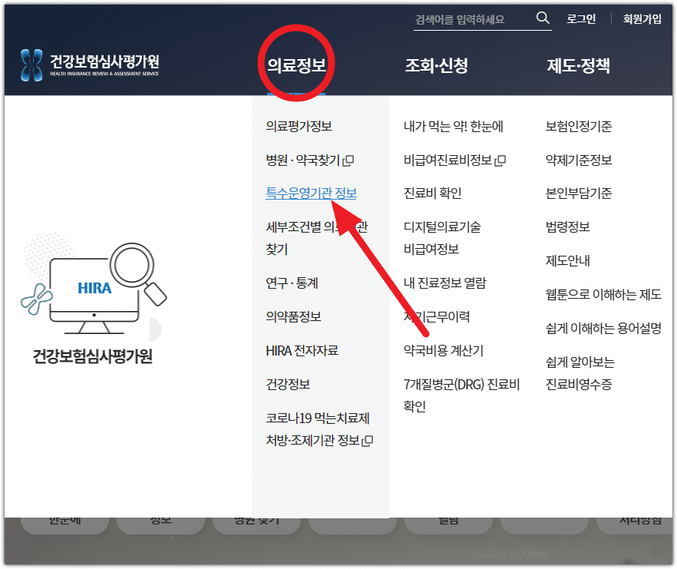Select 내 진료정보 열람 item
The height and width of the screenshot is (569, 677).
click(444, 283)
